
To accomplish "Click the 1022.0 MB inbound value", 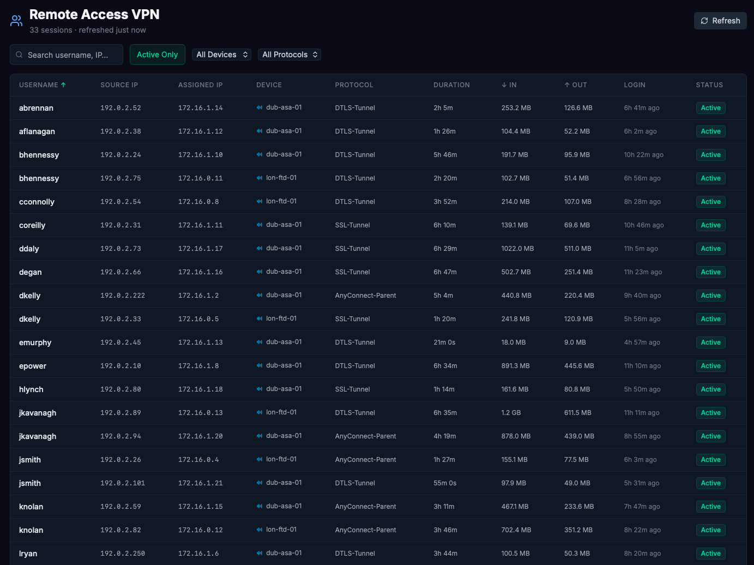I will 518,249.
